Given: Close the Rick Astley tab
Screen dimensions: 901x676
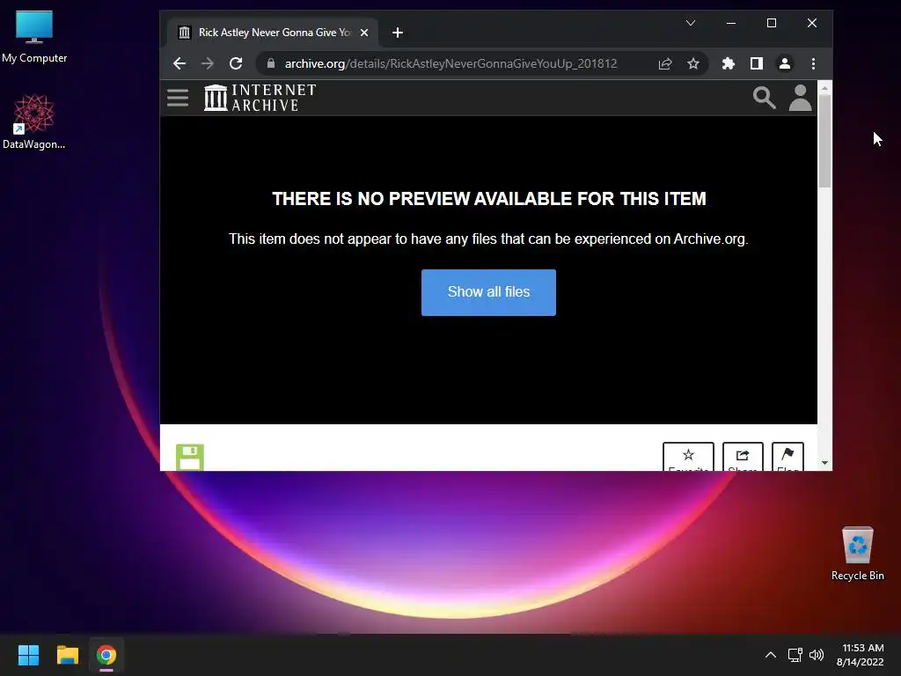Looking at the screenshot, I should (x=363, y=33).
